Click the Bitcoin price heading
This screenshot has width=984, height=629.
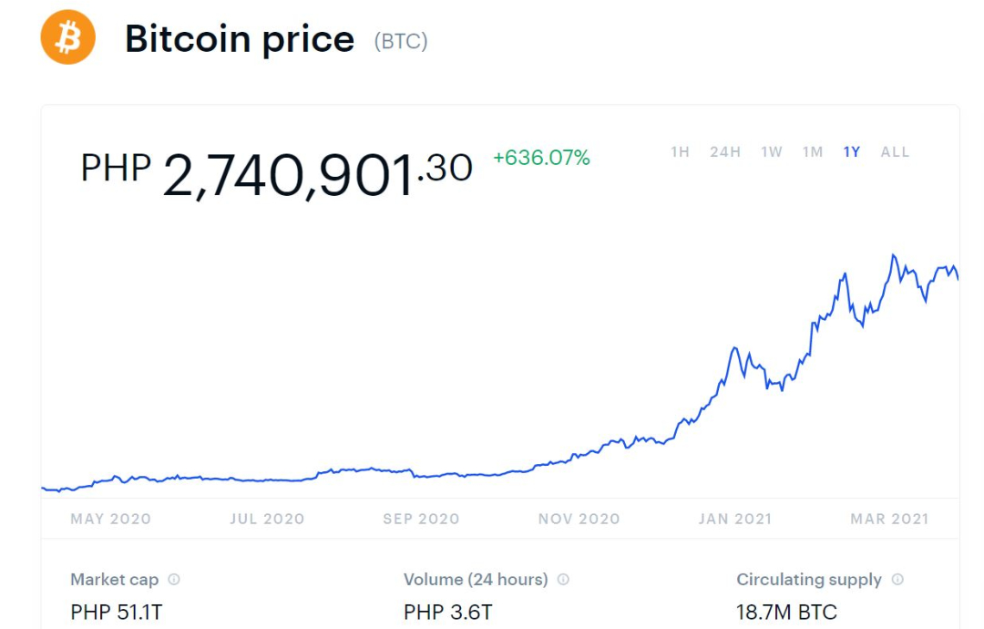click(x=240, y=39)
